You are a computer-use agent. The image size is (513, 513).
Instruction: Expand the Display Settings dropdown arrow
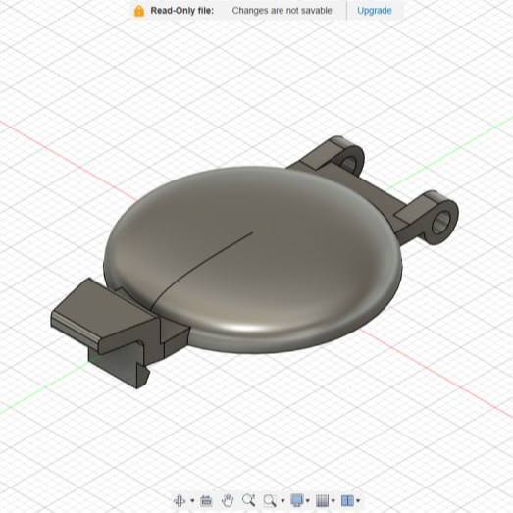click(308, 500)
